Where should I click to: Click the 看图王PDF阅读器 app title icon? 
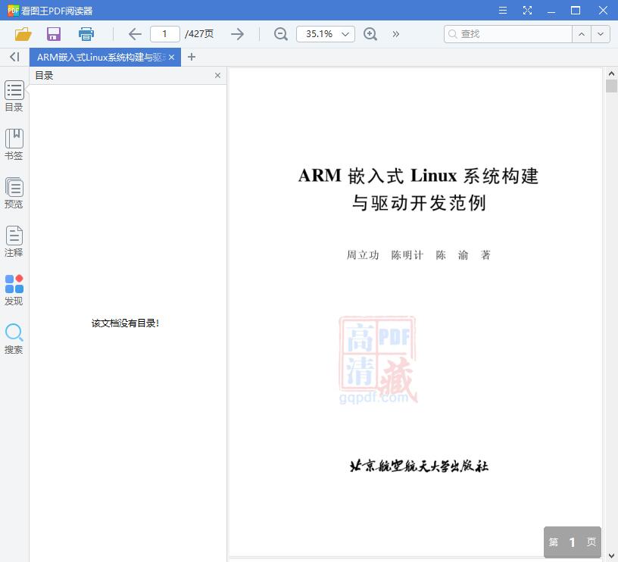13,11
